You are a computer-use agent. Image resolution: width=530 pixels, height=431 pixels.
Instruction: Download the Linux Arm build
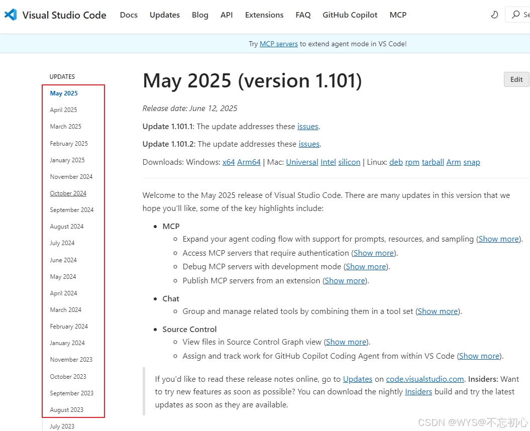pos(454,162)
